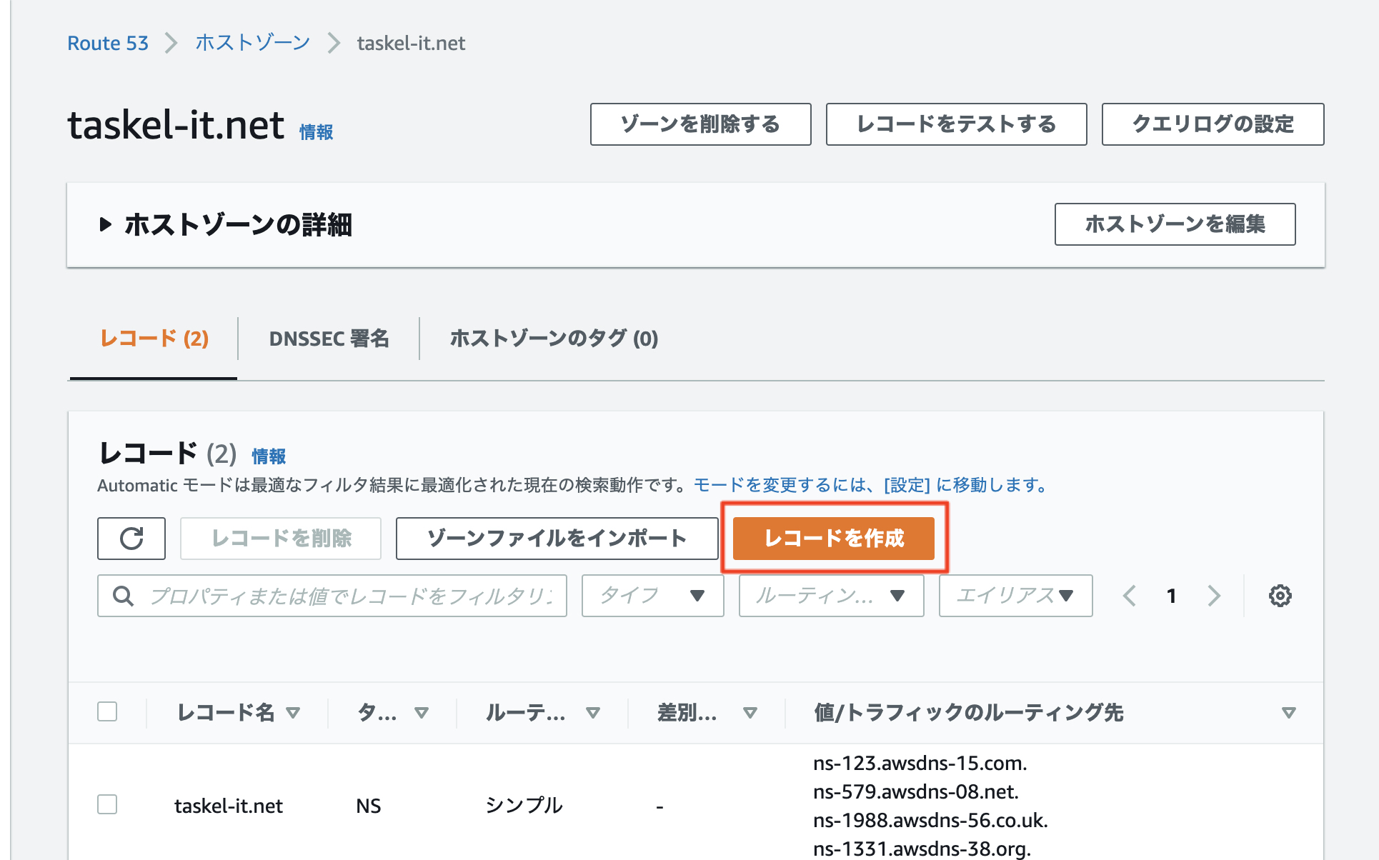Image resolution: width=1379 pixels, height=860 pixels.
Task: Toggle the select-all records checkbox
Action: coord(107,711)
